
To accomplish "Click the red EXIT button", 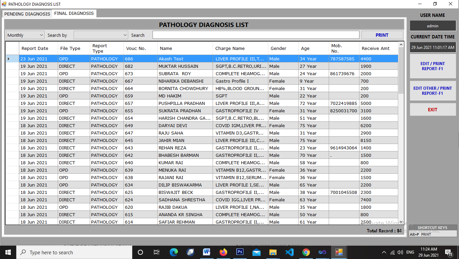I will (x=433, y=110).
